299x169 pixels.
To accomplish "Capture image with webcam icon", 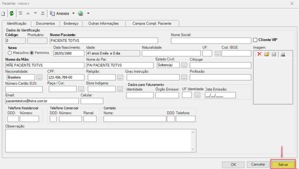I will 283,54.
